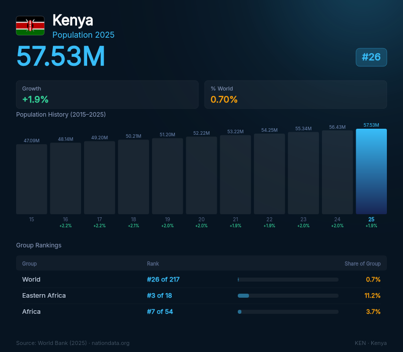Select the 2018 bar labeled 50.21M
The width and height of the screenshot is (403, 352).
click(133, 177)
